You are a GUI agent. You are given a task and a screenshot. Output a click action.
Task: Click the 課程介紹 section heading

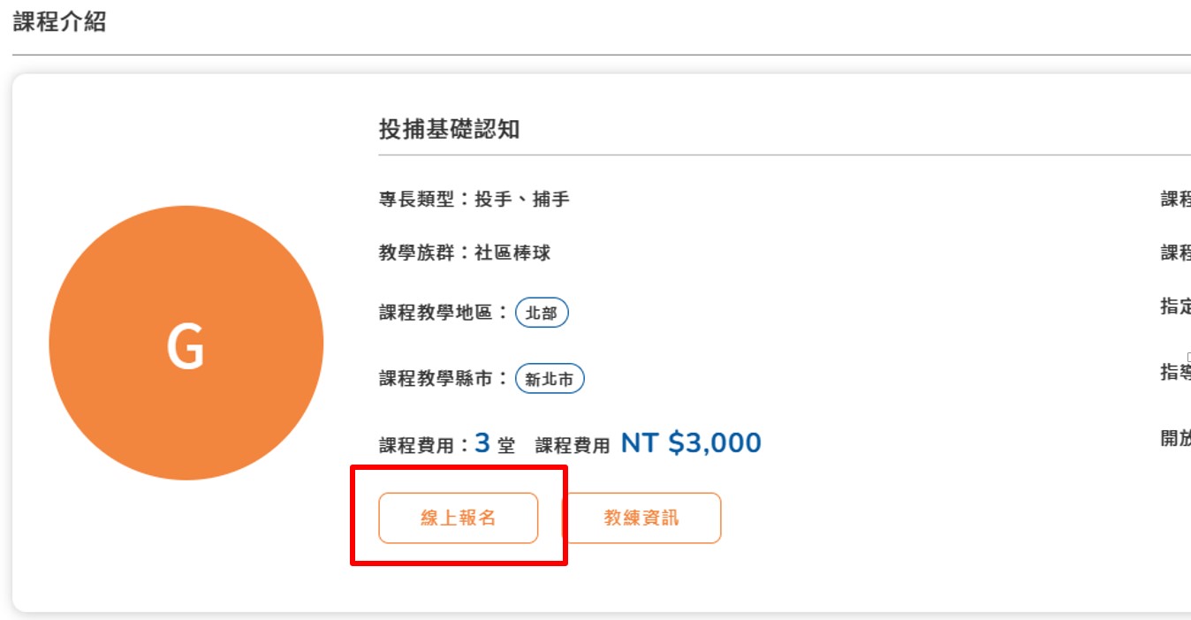click(60, 22)
